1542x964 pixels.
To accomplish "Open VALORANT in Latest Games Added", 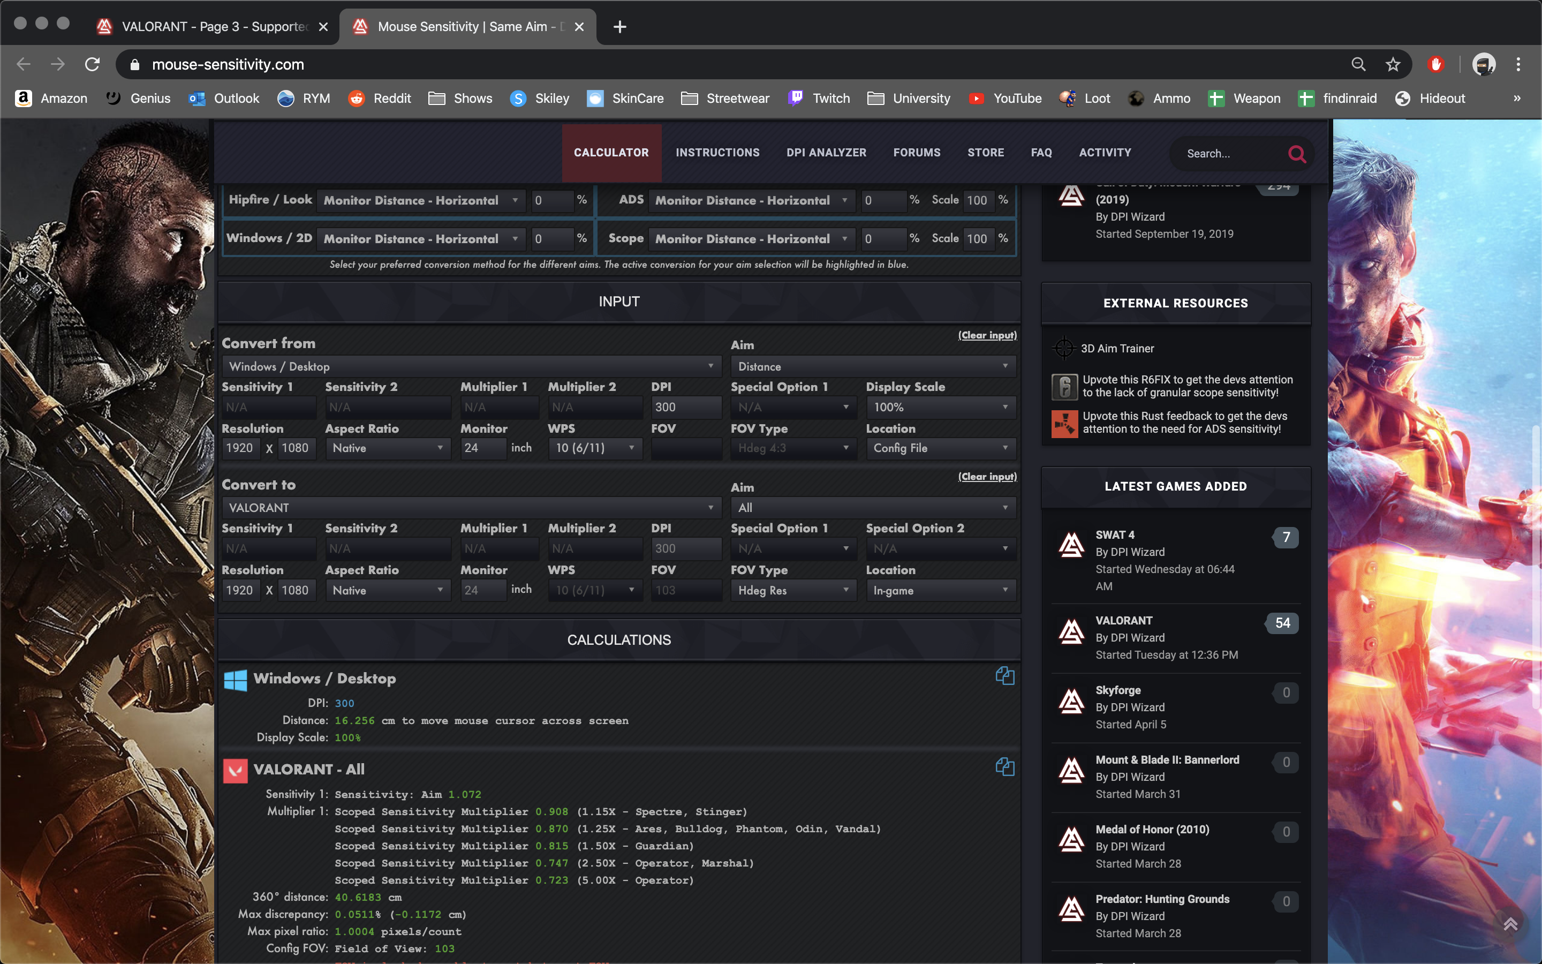I will point(1124,620).
